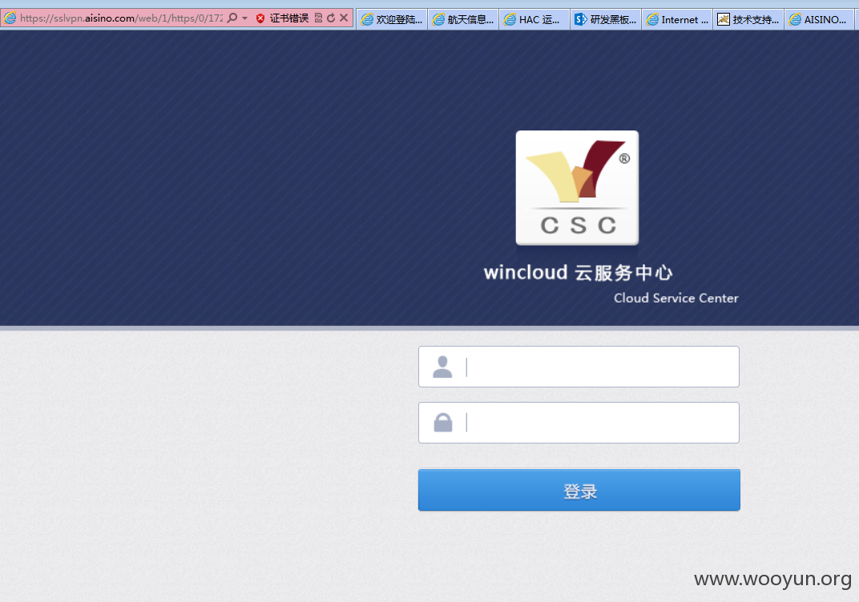The image size is (859, 602).
Task: Click the Cloud Service Center text
Action: pyautogui.click(x=676, y=299)
